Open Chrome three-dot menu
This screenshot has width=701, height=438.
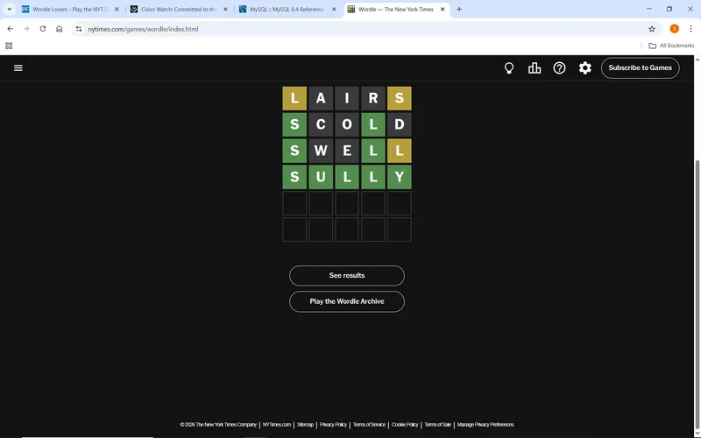pos(690,29)
